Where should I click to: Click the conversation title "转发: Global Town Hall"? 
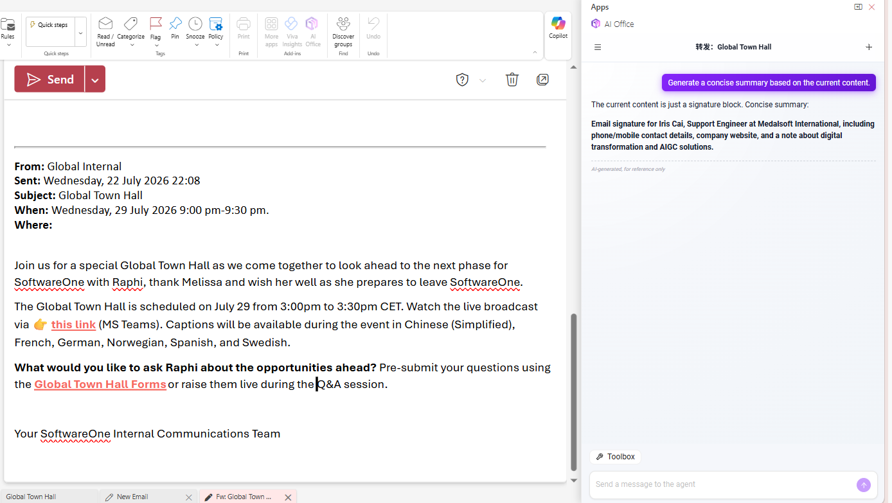click(733, 47)
